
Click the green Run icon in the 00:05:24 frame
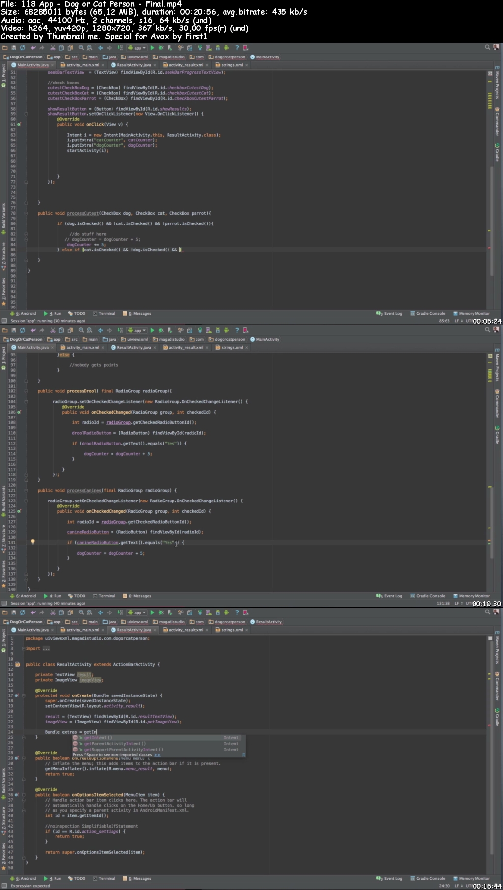(x=152, y=48)
